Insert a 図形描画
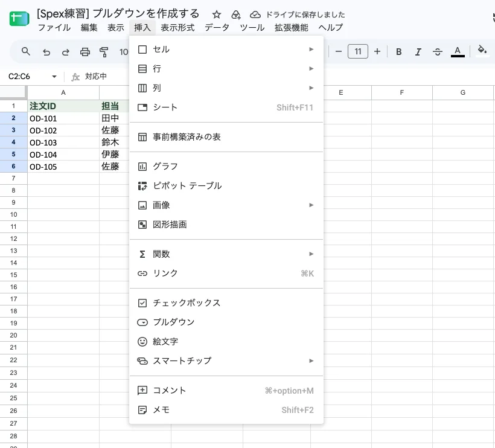 pyautogui.click(x=226, y=225)
